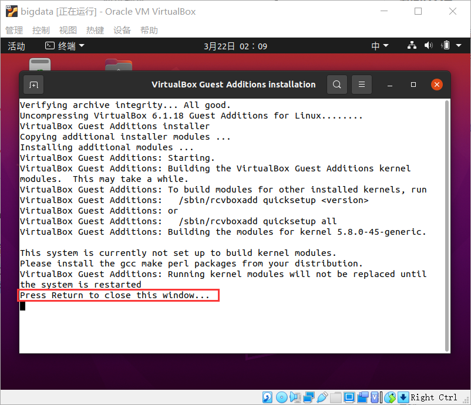Click the 活动 activities button
471x405 pixels.
point(16,46)
